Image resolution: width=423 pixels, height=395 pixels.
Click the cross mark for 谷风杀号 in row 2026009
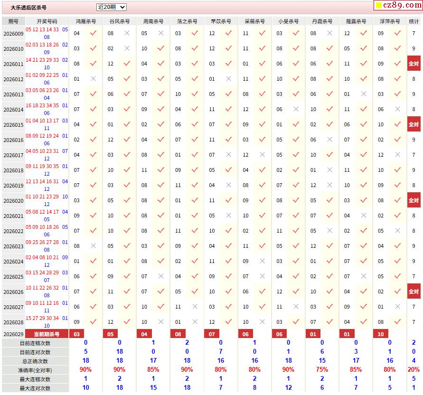(x=127, y=33)
